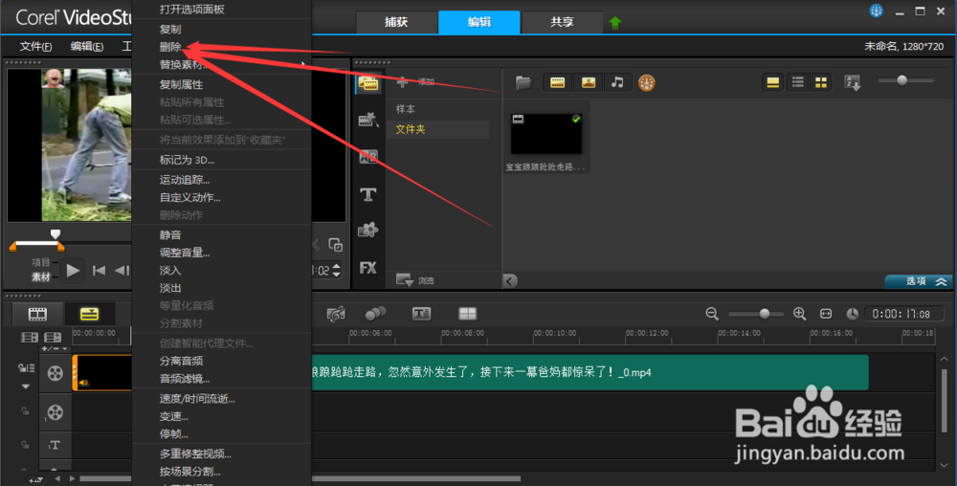Expand track options arrow below ripple icon

tap(25, 387)
